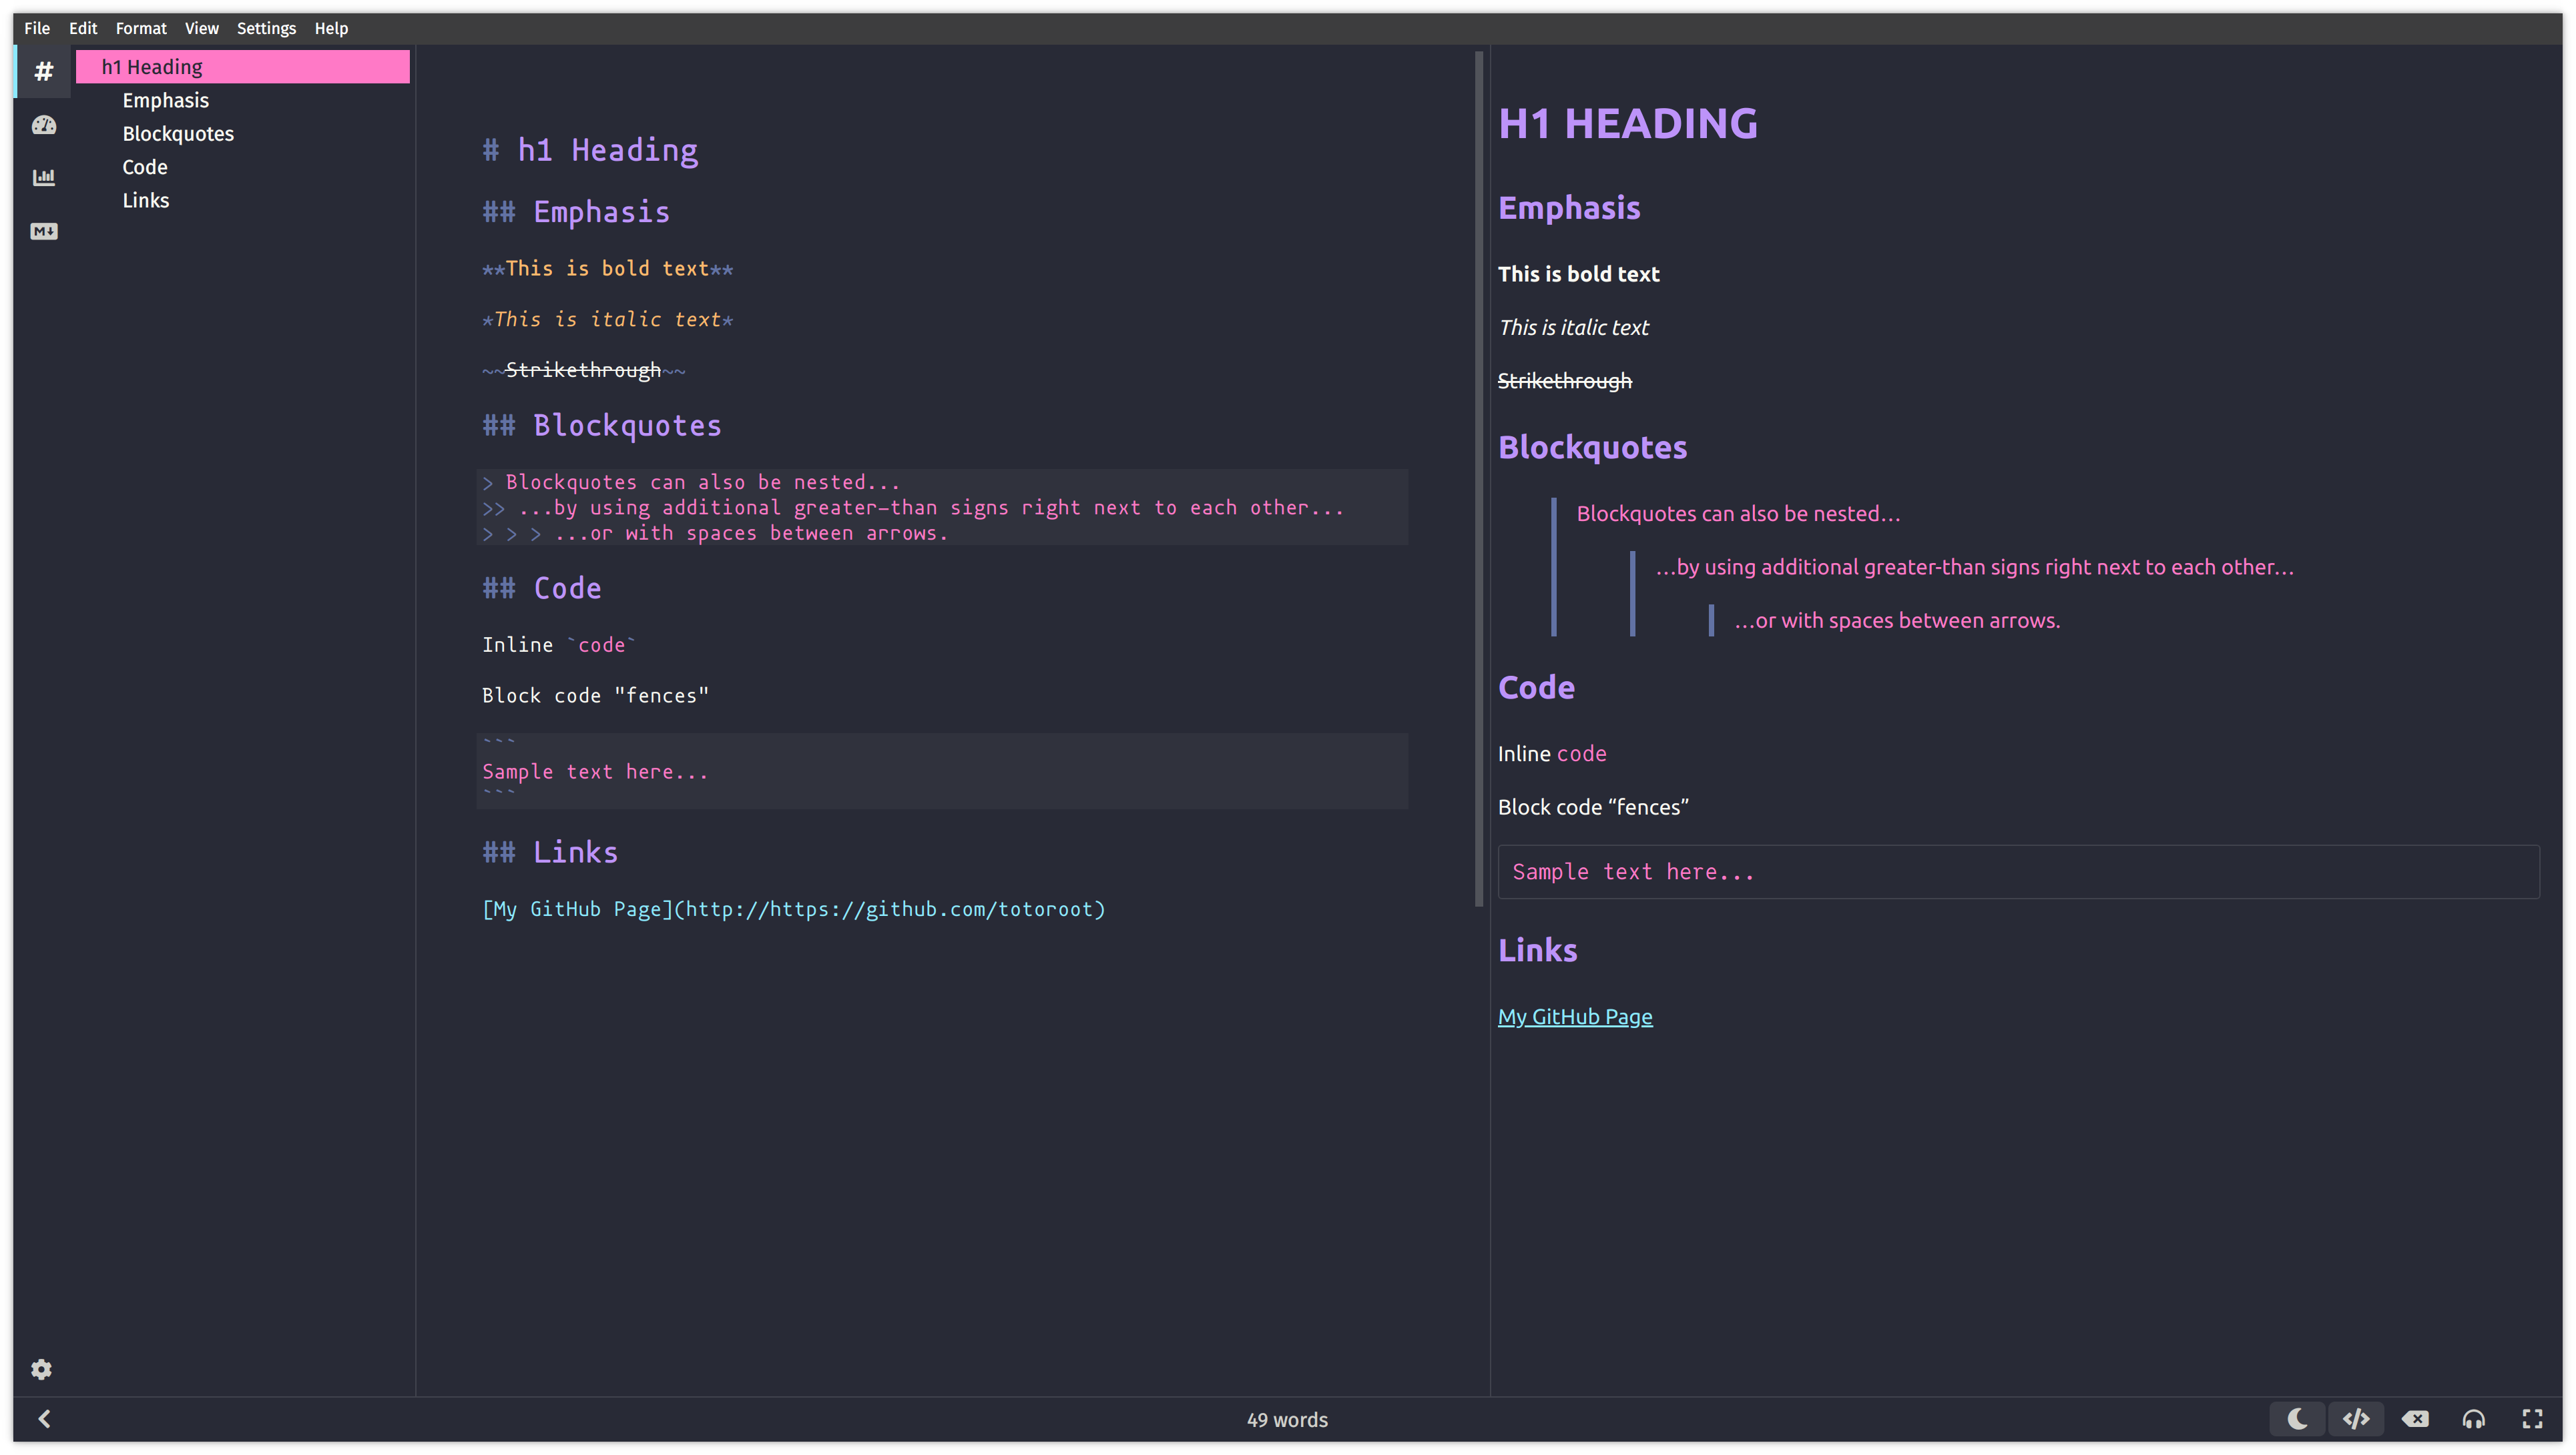The height and width of the screenshot is (1455, 2576).
Task: Toggle dark mode moon button
Action: pyautogui.click(x=2298, y=1419)
